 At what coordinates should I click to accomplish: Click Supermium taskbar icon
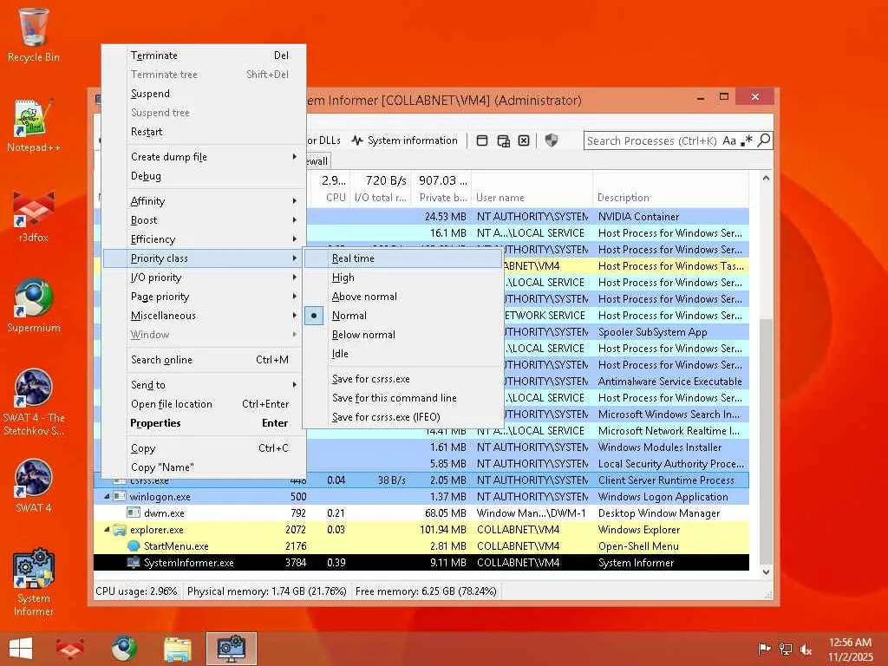tap(123, 649)
